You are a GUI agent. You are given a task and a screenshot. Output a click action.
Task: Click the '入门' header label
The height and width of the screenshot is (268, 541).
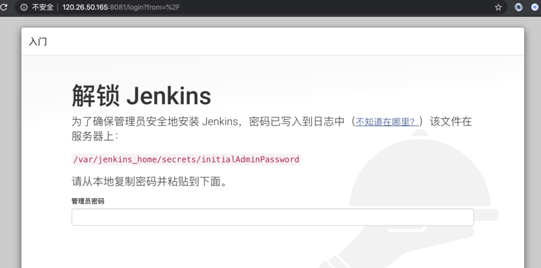tap(38, 42)
